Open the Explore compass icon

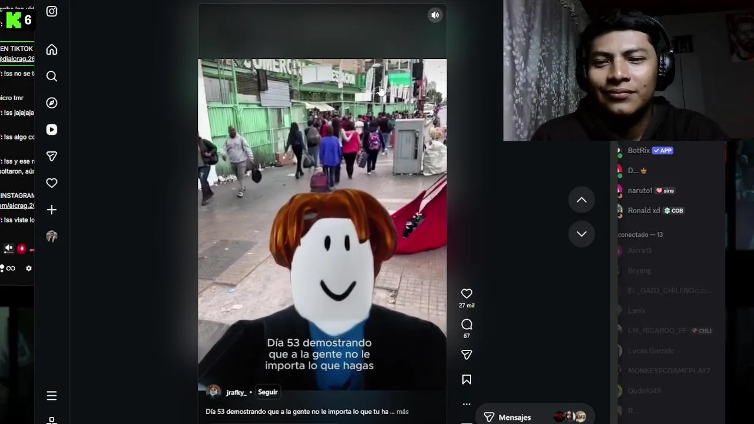click(52, 103)
